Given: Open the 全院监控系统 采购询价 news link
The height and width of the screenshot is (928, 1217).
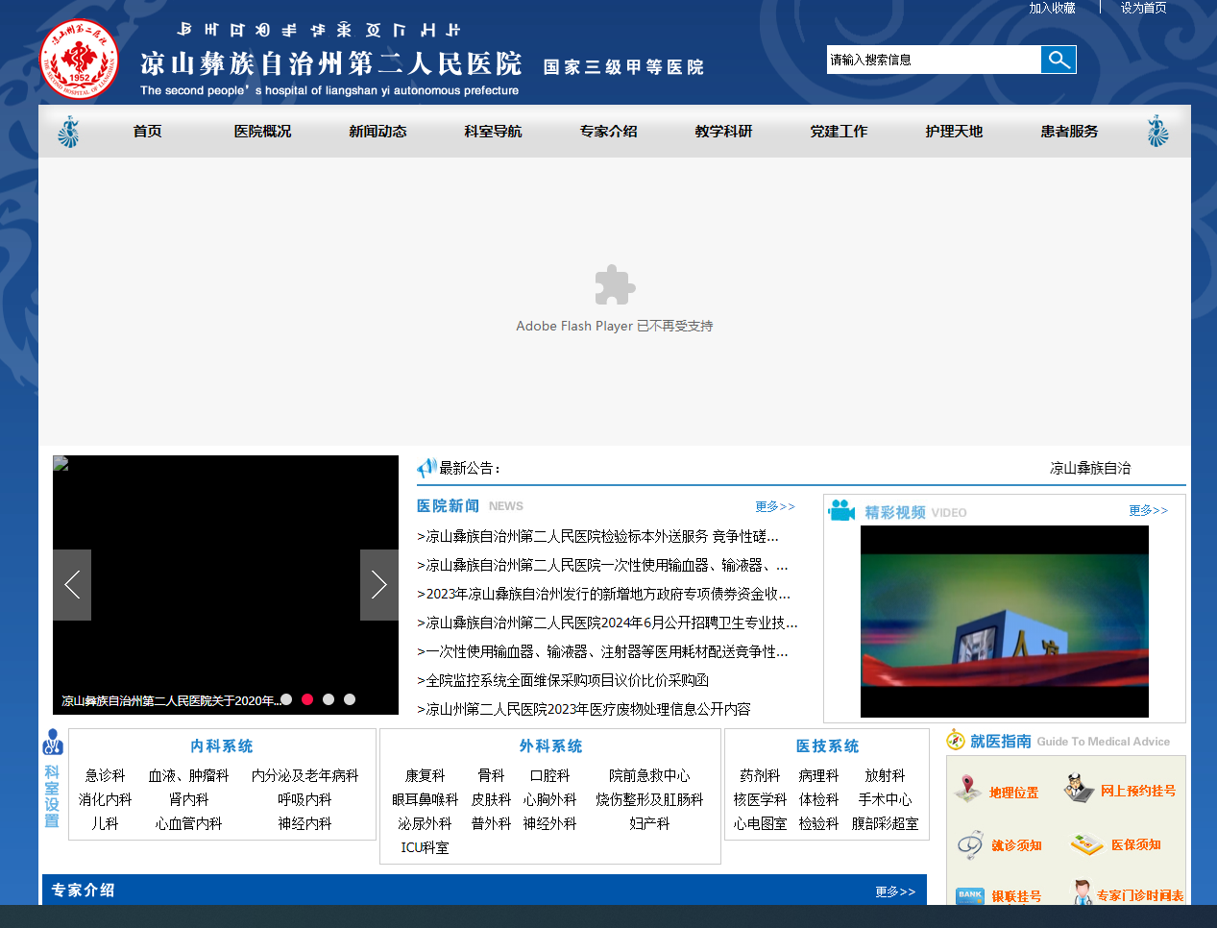Looking at the screenshot, I should [x=563, y=680].
